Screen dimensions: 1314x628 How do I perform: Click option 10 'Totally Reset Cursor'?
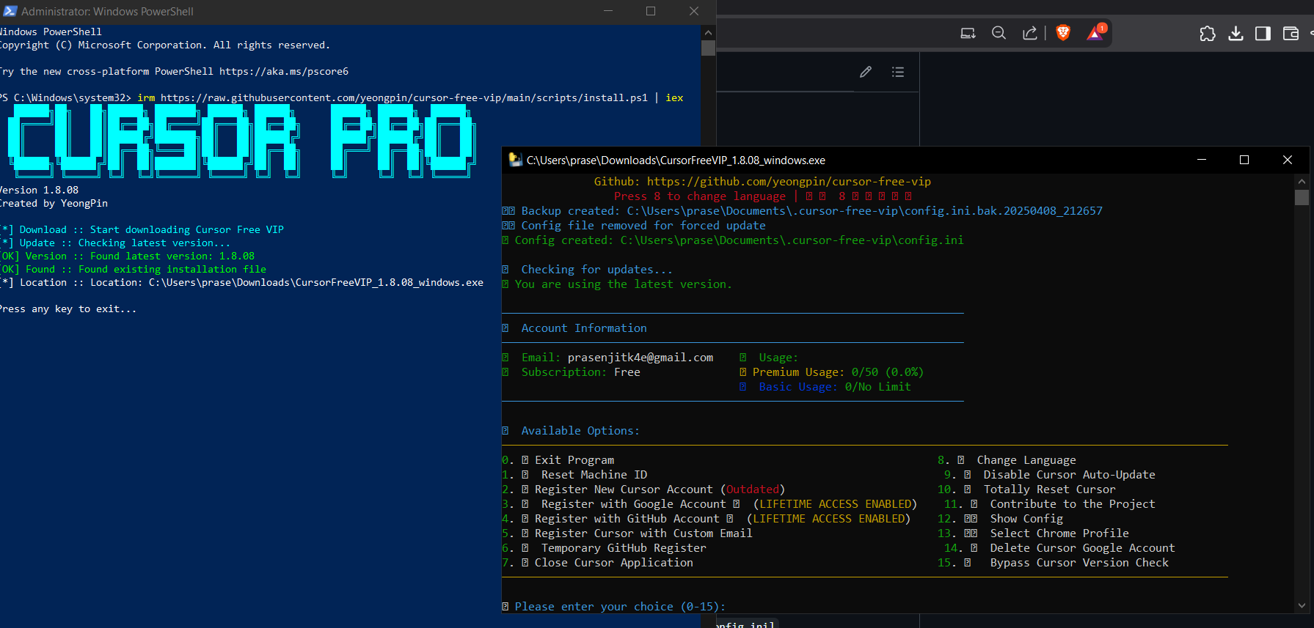[x=1026, y=490]
